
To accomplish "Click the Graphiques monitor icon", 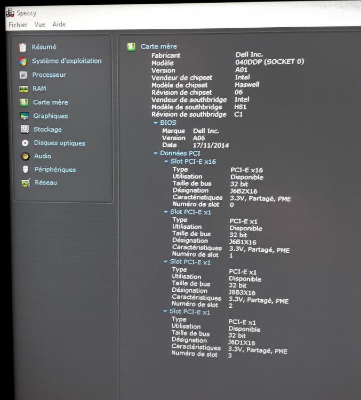I will tap(25, 116).
